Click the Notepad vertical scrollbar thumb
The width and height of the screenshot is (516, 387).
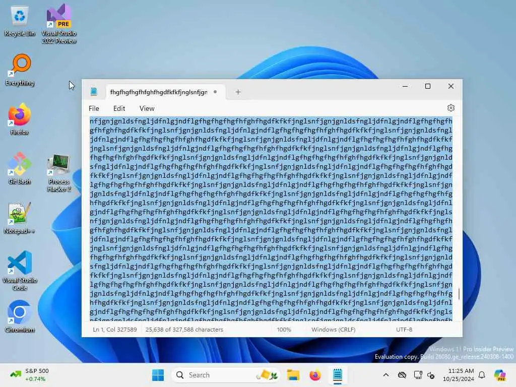459,294
